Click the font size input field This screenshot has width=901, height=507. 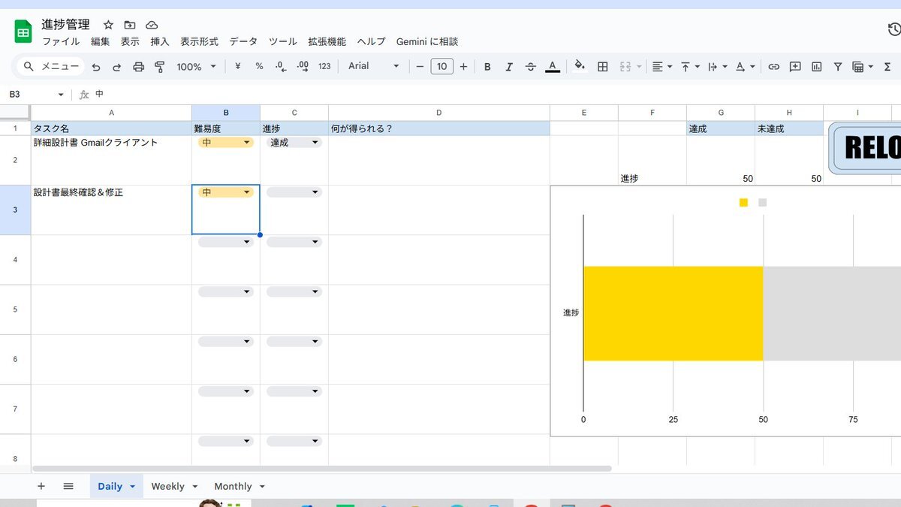tap(441, 67)
